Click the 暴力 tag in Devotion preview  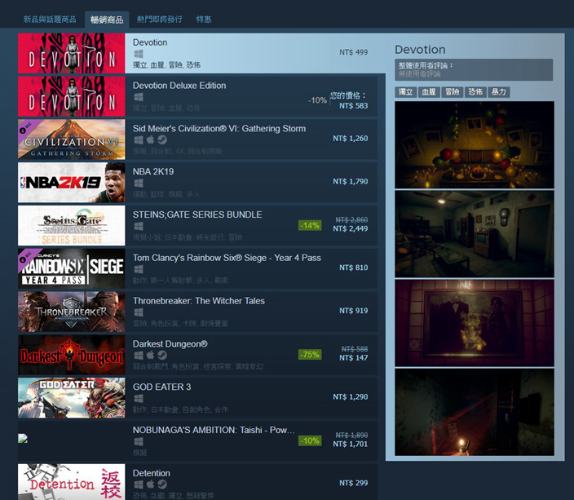pyautogui.click(x=499, y=92)
